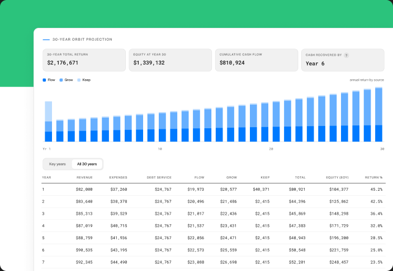The width and height of the screenshot is (393, 271).
Task: Open the Cash Recovered By Year 6 card
Action: click(x=343, y=60)
